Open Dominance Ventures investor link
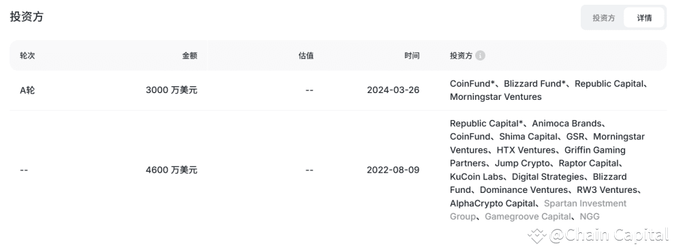Viewport: 674px width, 250px height. coord(524,190)
